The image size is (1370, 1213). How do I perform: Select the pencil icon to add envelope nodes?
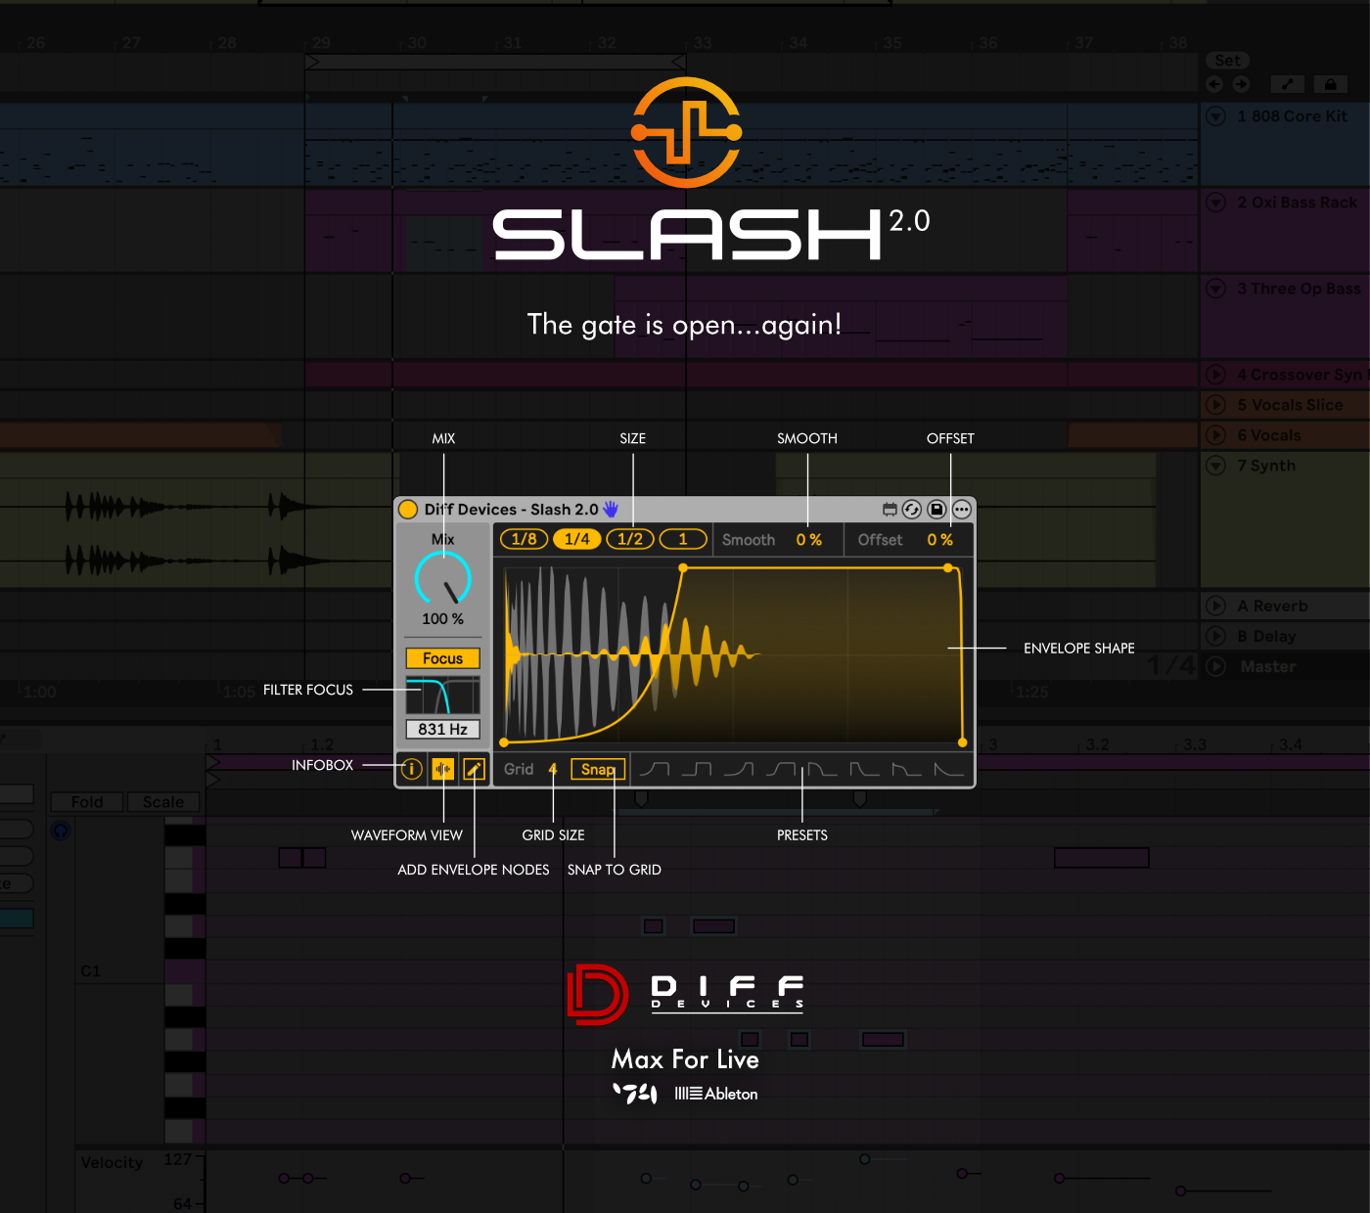(x=475, y=770)
